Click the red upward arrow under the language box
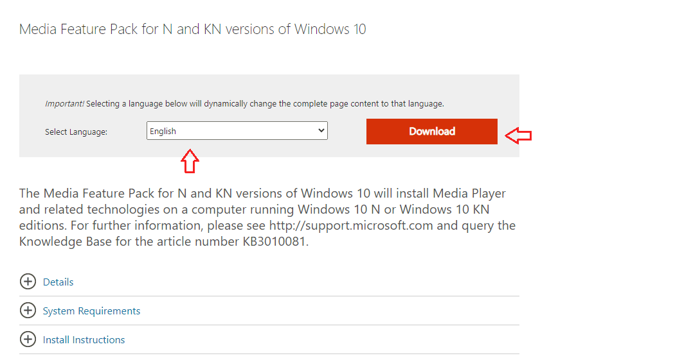The height and width of the screenshot is (358, 675). (x=190, y=161)
